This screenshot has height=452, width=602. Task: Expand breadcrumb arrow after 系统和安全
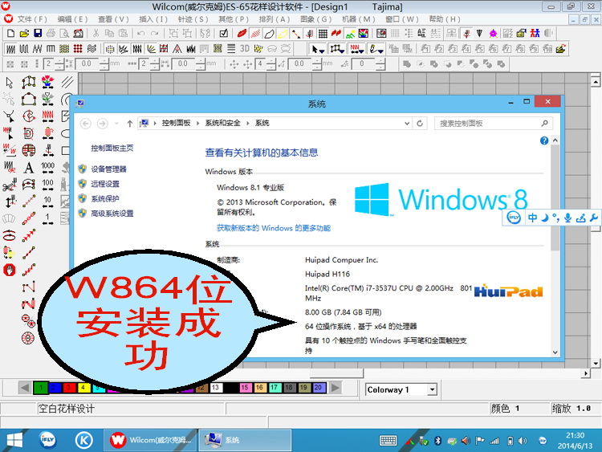(248, 124)
